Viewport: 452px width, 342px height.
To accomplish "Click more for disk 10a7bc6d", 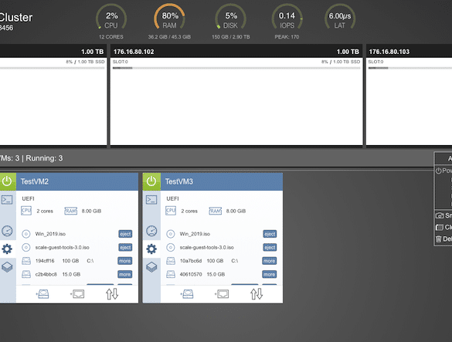I will [269, 261].
